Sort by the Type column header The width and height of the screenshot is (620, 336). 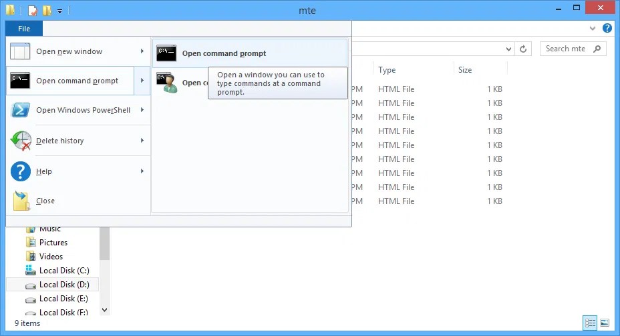coord(413,70)
